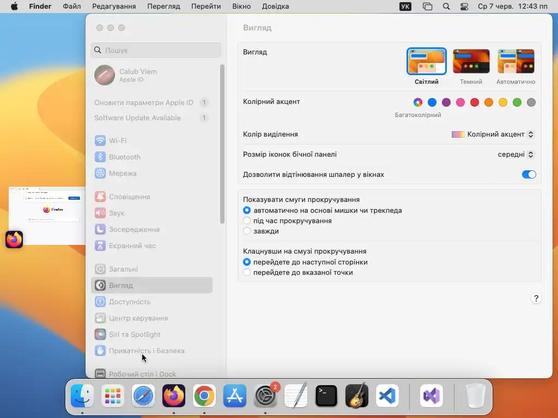558x418 pixels.
Task: Open sidebar icon size dropdown 'середні'
Action: click(x=516, y=154)
